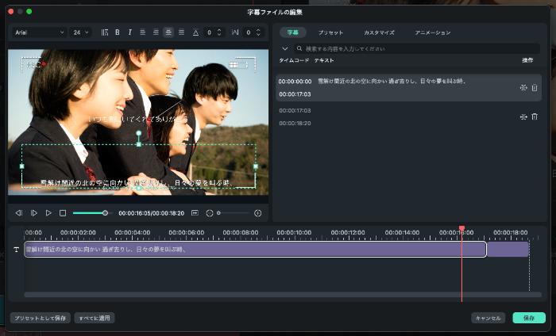Screen dimensions: 556x336
Task: Click the character spacing value field
Action: (x=249, y=32)
